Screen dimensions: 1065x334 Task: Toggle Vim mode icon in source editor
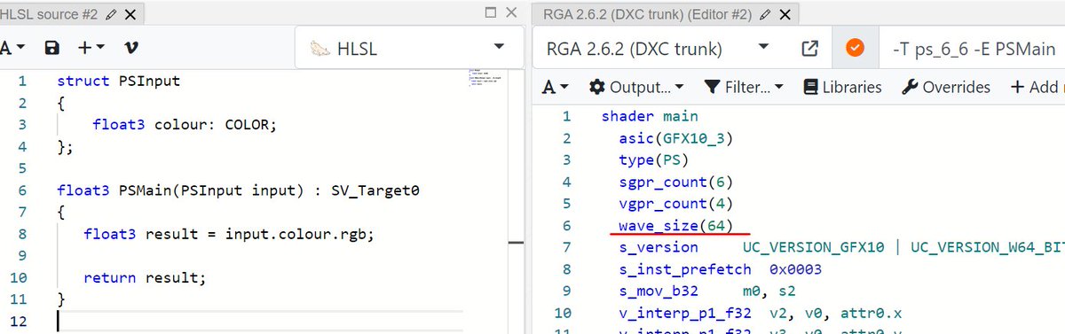pyautogui.click(x=131, y=48)
